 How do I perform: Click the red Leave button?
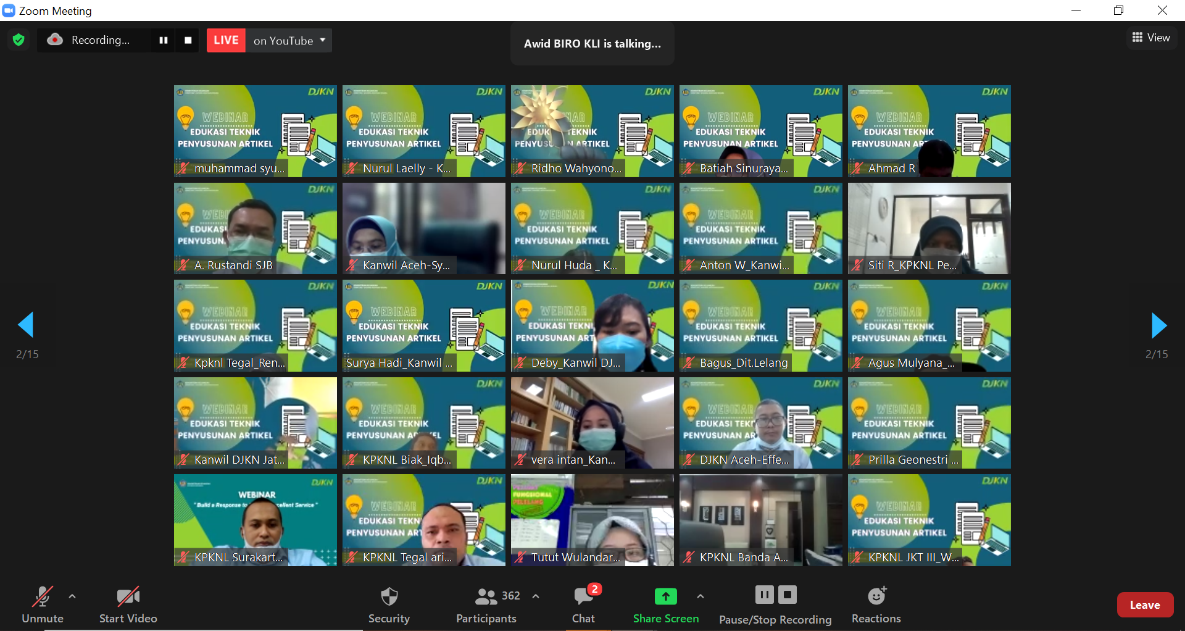1144,605
